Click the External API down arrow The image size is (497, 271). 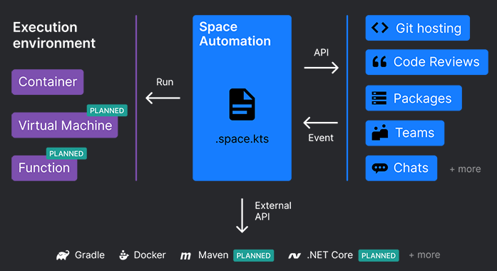(242, 215)
